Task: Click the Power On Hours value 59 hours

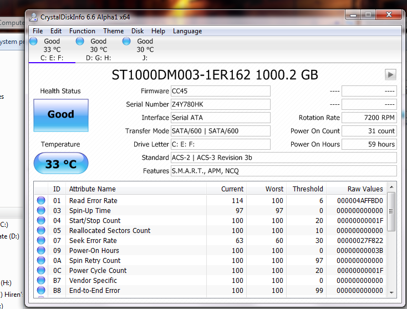Action: point(369,144)
